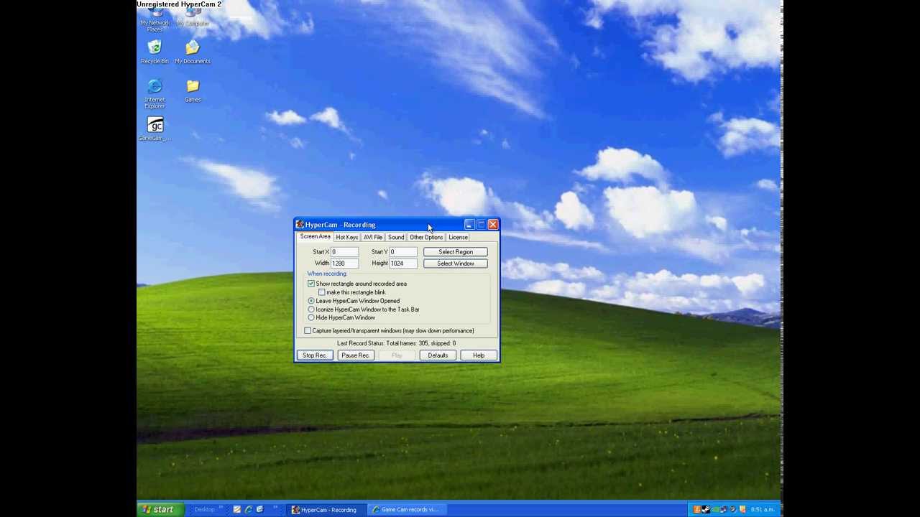Switch to HyperCam - Recording taskbar button
Image resolution: width=920 pixels, height=517 pixels.
326,510
